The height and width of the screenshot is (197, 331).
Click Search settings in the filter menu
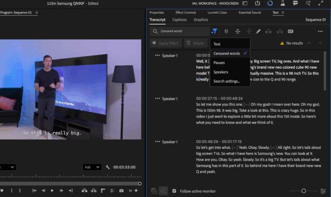[x=227, y=81]
